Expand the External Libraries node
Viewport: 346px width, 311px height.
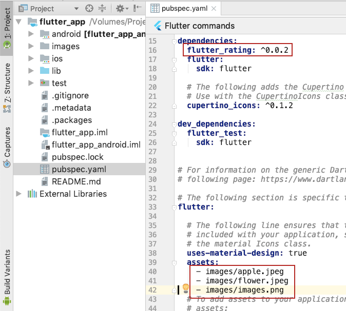pos(19,194)
